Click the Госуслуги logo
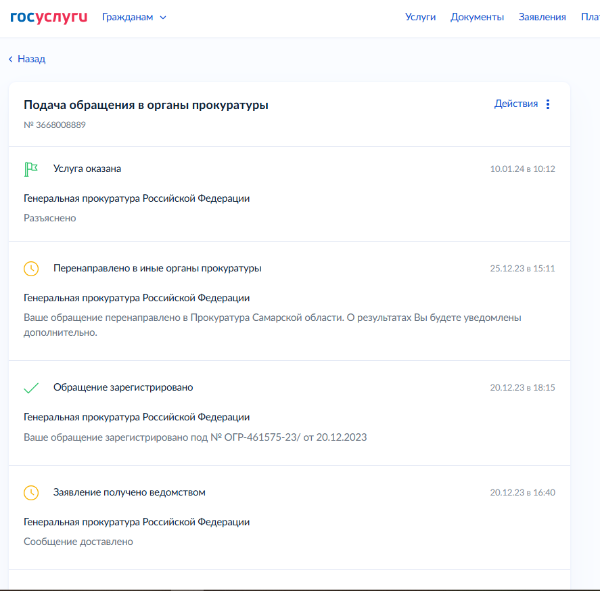 pyautogui.click(x=49, y=17)
